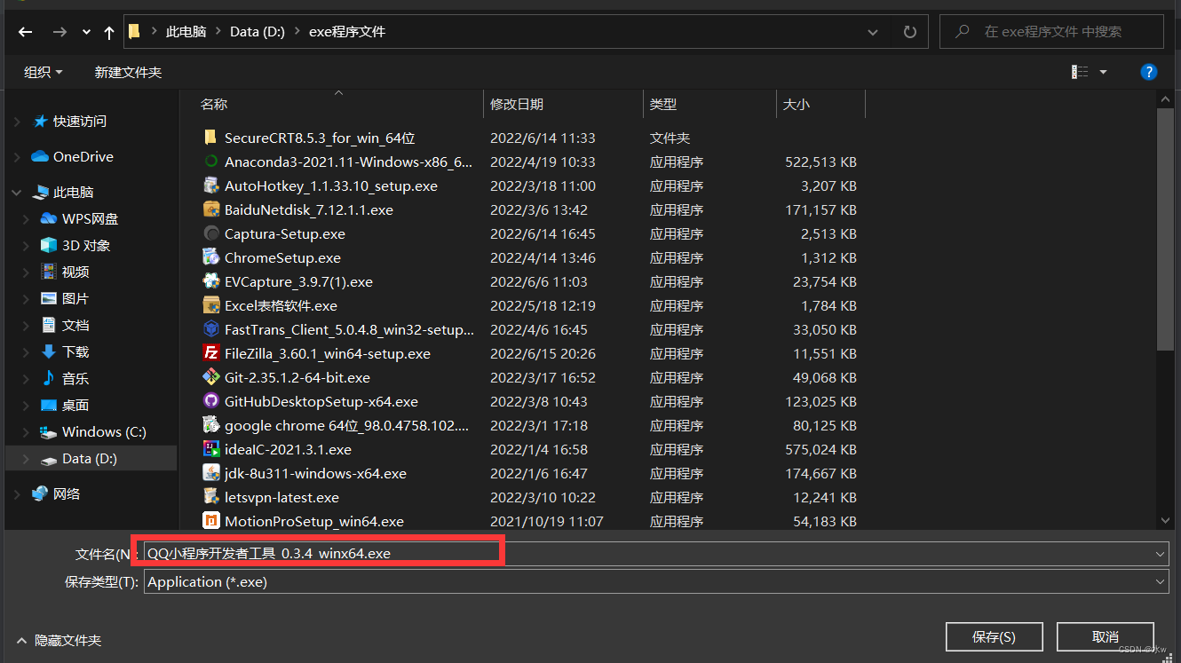Go forward with the right arrow
This screenshot has height=663, width=1181.
pos(59,32)
